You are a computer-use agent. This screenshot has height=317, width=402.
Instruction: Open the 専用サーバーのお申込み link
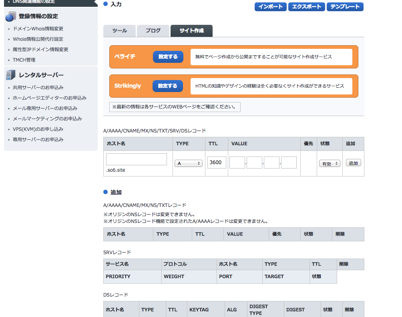pyautogui.click(x=38, y=140)
